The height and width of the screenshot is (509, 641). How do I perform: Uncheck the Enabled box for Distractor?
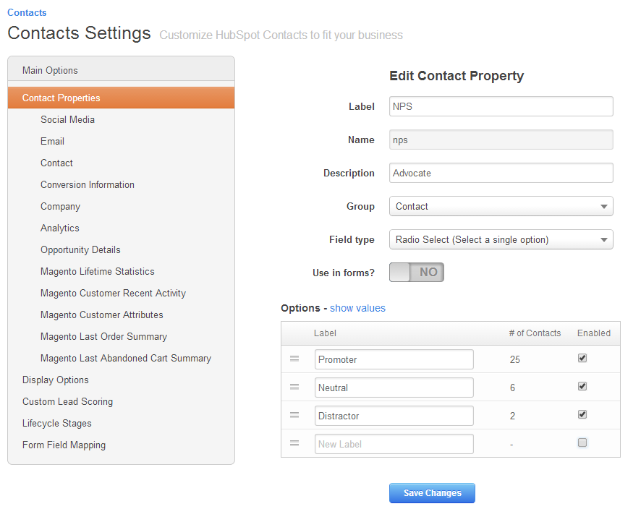[582, 414]
